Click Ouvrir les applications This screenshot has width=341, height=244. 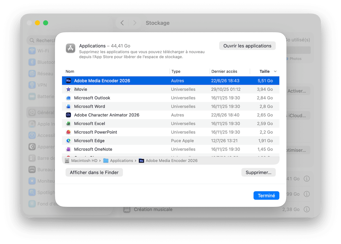247,46
